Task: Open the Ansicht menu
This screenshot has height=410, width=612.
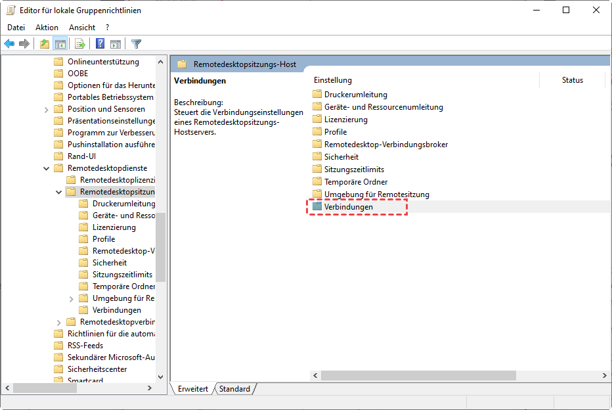Action: [82, 28]
